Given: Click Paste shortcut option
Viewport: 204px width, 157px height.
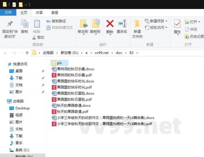Looking at the screenshot, I should (60, 28).
